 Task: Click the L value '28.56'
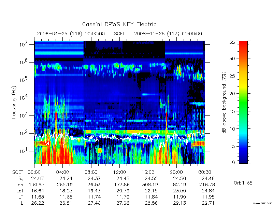[x=151, y=203]
